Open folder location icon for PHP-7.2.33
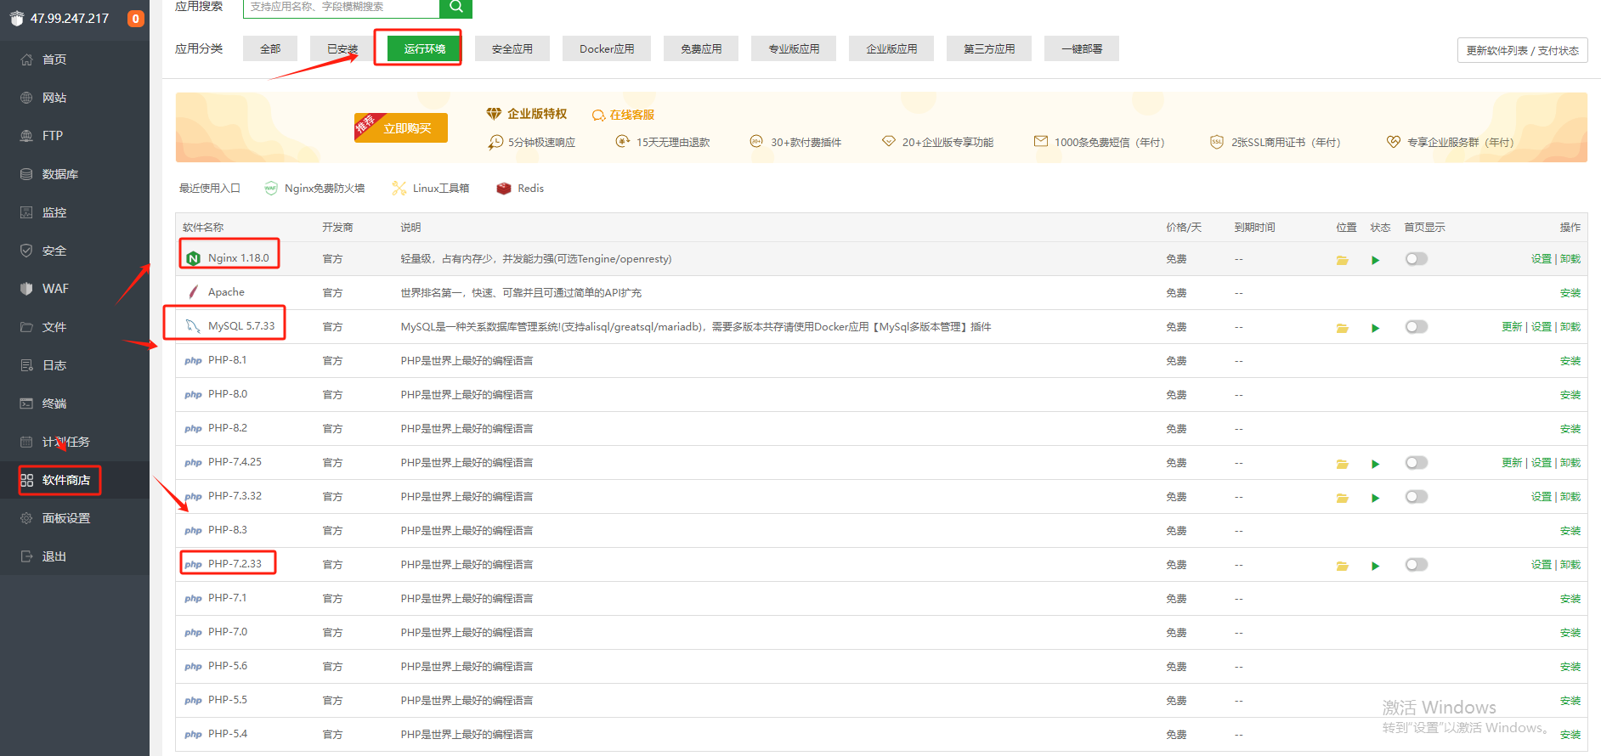This screenshot has width=1601, height=756. coord(1342,566)
